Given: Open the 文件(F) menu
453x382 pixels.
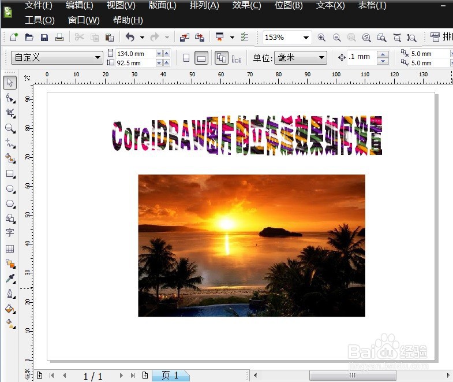Looking at the screenshot, I should (39, 5).
